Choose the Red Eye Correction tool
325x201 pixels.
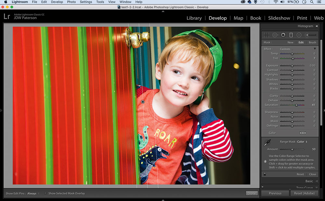(x=283, y=35)
